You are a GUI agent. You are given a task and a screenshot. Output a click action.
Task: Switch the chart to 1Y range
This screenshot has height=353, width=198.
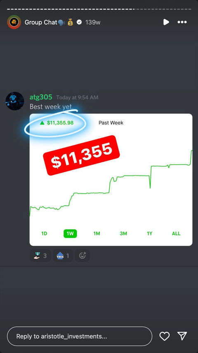pyautogui.click(x=149, y=233)
